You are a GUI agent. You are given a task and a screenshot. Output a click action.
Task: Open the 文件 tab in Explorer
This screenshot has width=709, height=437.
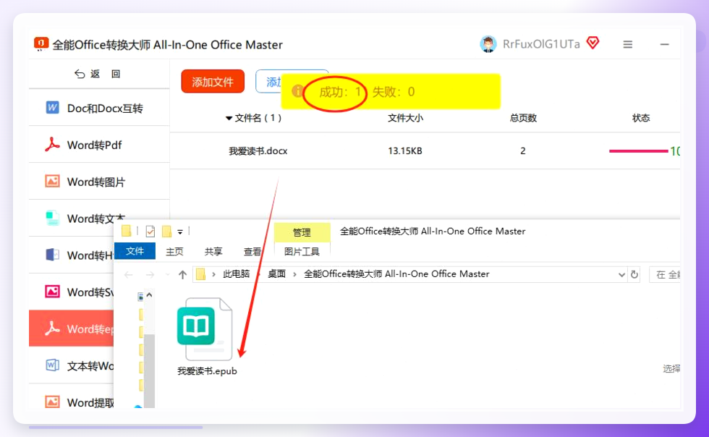pyautogui.click(x=135, y=251)
